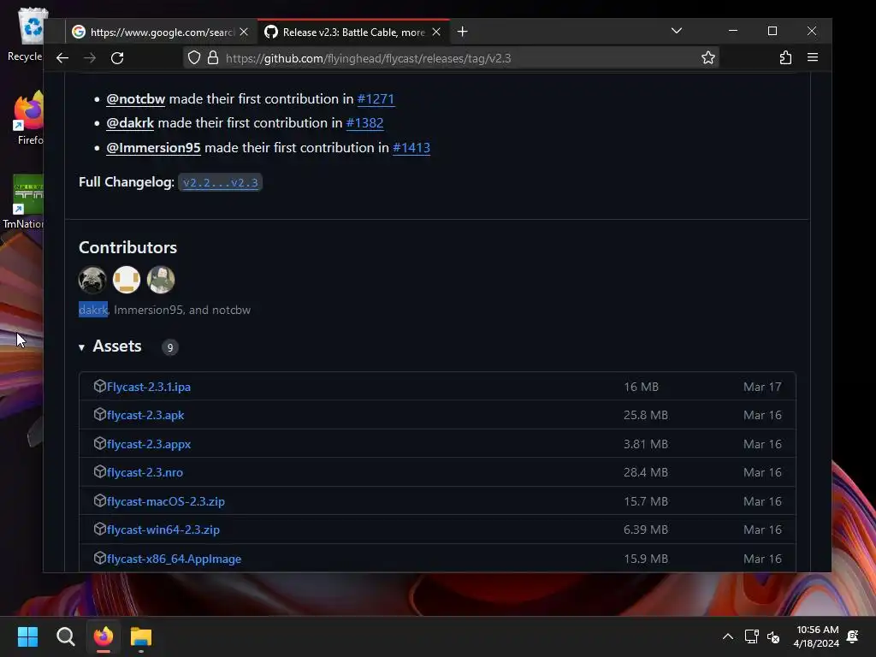
Task: Expand the list all tabs dropdown
Action: [677, 31]
